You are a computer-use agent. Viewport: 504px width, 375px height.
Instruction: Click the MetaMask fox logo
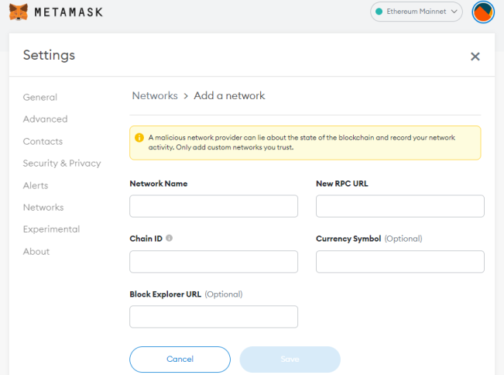(x=19, y=12)
